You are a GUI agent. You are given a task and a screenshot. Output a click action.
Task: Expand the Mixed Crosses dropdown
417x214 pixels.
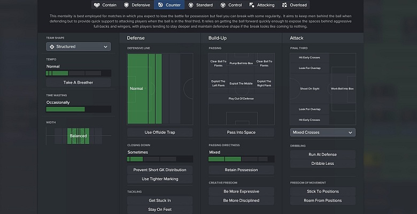click(x=322, y=132)
